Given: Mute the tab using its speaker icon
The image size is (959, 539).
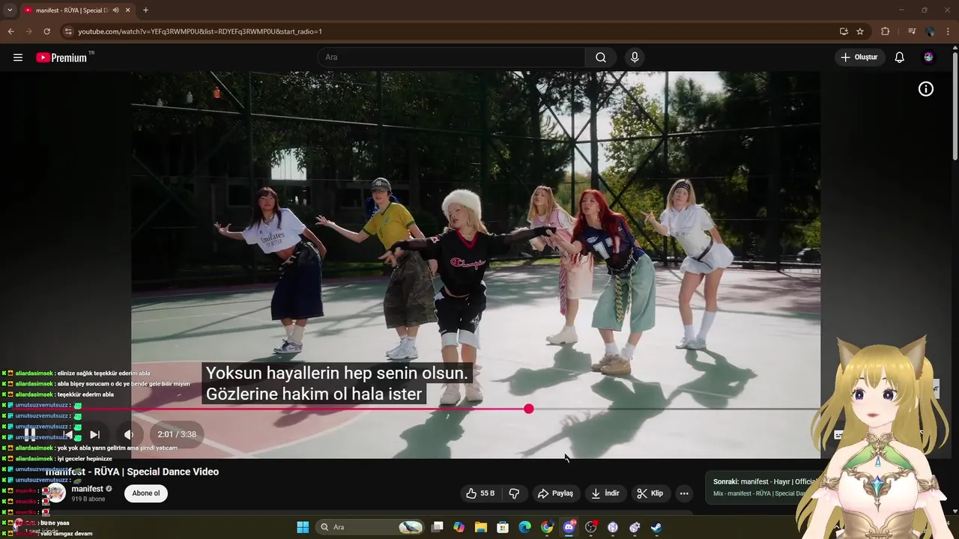Looking at the screenshot, I should 115,10.
